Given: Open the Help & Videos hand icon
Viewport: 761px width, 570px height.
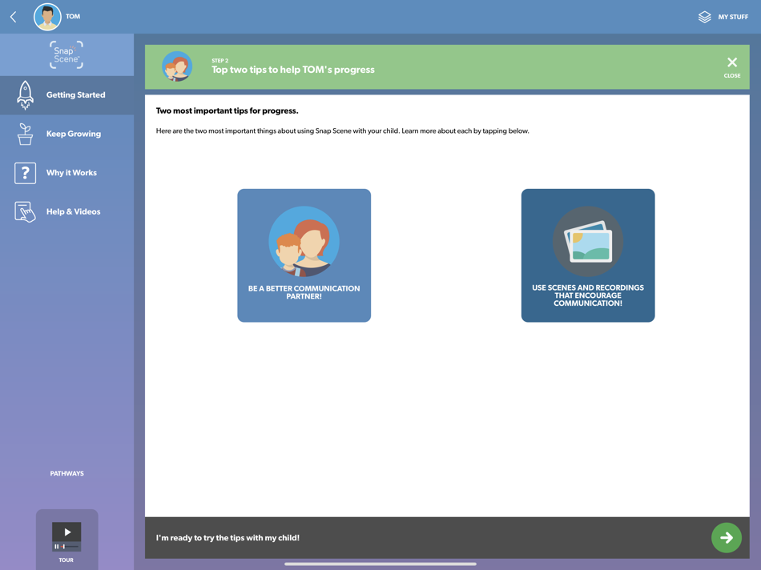Looking at the screenshot, I should pos(26,212).
